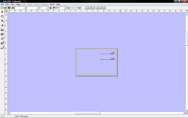
Task: Click the horizontal scrollbar thumb
Action: [x=87, y=113]
